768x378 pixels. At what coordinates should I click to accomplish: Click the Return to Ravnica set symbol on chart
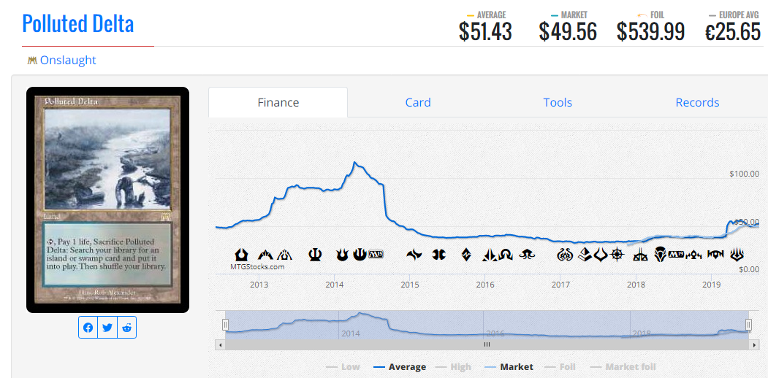click(x=241, y=254)
